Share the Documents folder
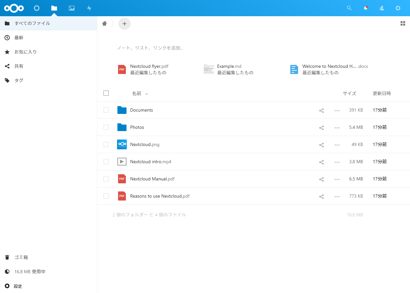This screenshot has width=410, height=293. [321, 110]
